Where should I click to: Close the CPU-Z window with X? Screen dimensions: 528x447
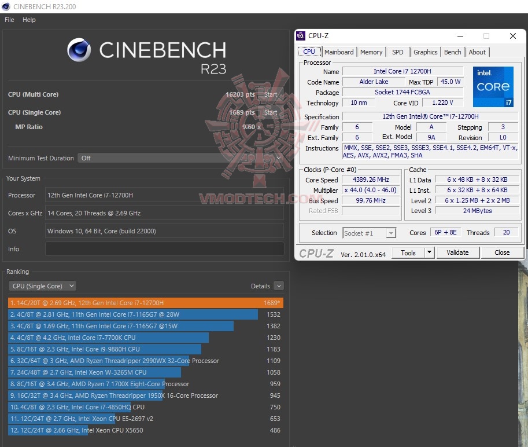coord(513,36)
